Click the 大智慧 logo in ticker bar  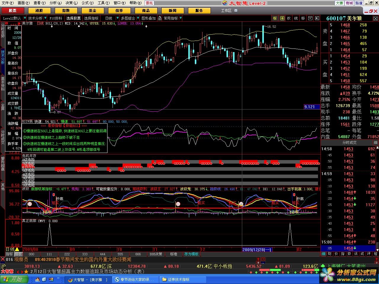(x=7, y=272)
